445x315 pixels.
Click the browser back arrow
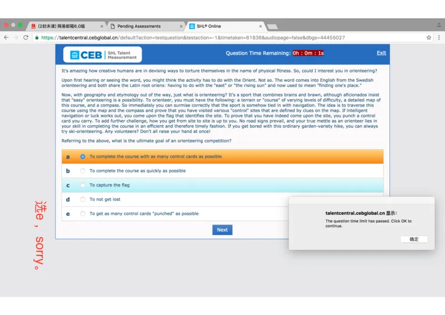6,37
